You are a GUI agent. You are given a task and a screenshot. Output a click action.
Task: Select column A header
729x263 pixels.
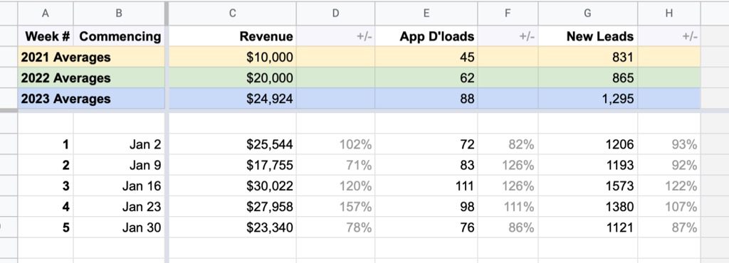[46, 14]
